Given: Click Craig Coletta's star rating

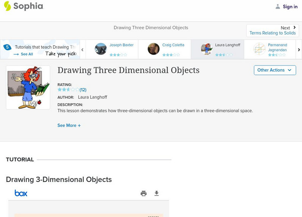Looking at the screenshot, I should [171, 55].
